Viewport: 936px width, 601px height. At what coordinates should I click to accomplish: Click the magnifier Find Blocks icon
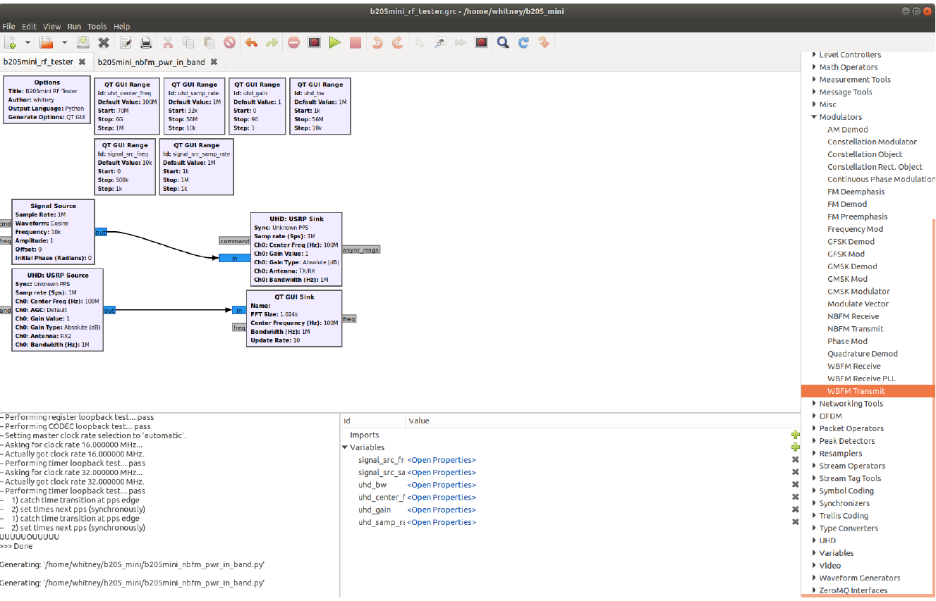503,42
